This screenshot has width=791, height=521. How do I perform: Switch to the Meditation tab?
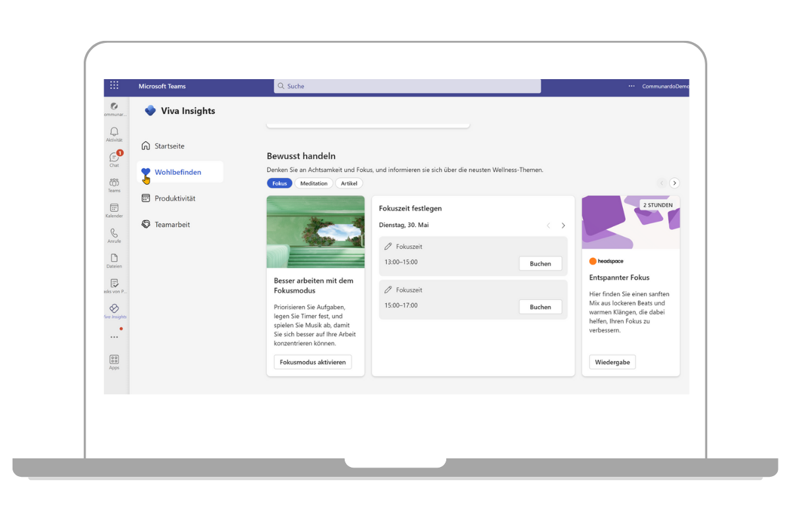(x=314, y=183)
